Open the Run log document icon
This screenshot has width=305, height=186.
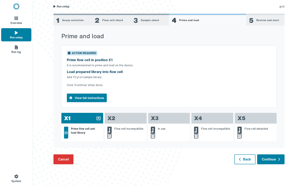point(16,47)
